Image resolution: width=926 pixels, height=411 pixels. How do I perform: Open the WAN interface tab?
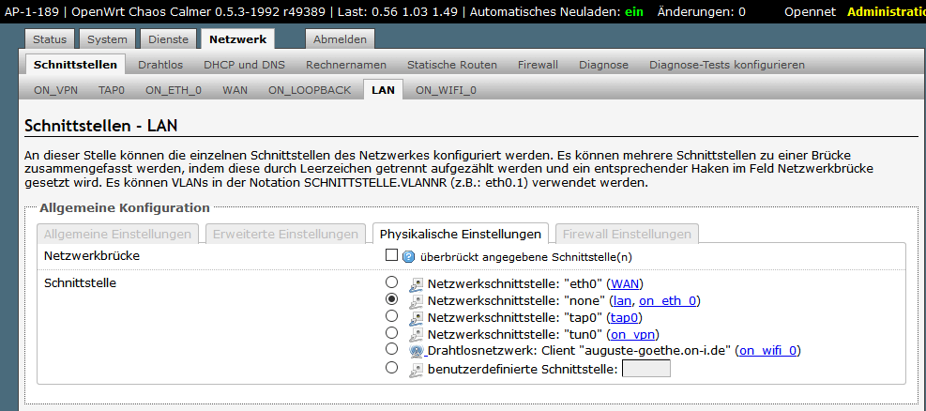(x=235, y=90)
